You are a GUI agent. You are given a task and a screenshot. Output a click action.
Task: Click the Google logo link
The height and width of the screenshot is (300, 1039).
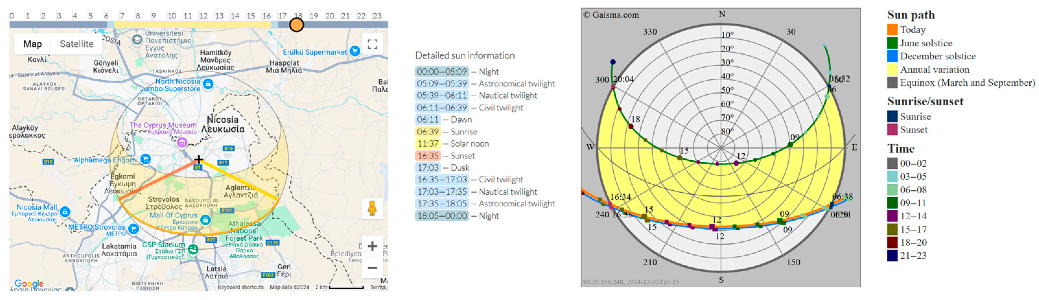[x=29, y=283]
